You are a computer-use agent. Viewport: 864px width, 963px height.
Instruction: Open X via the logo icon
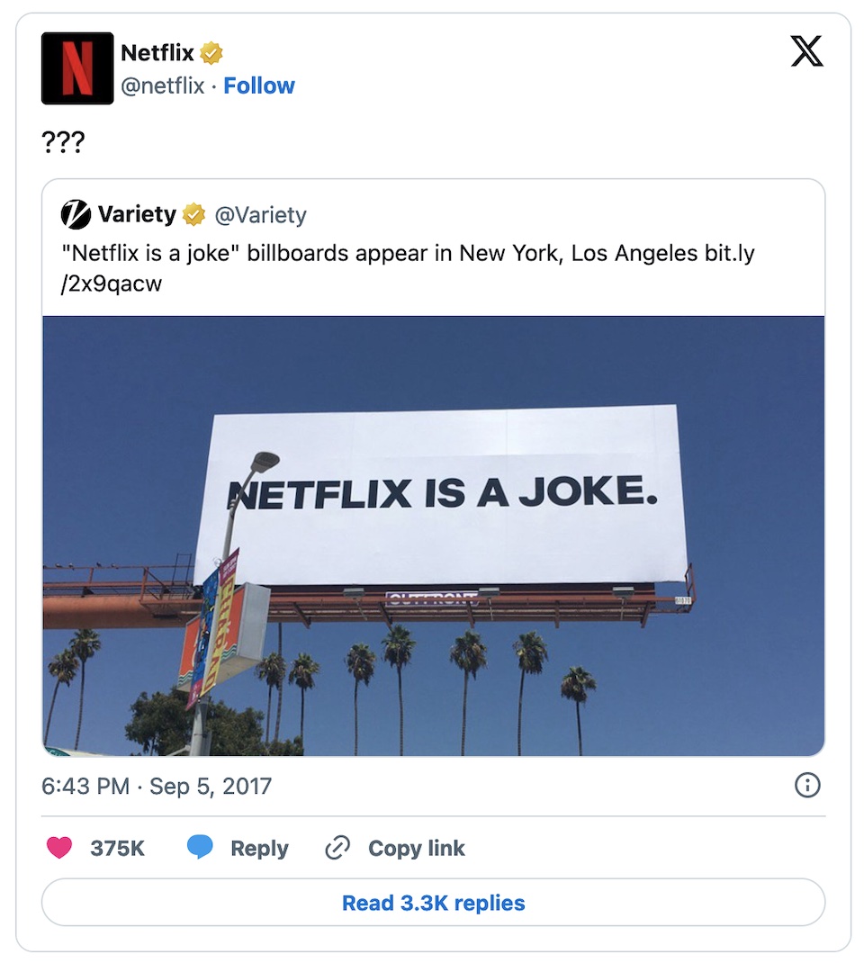pyautogui.click(x=806, y=51)
